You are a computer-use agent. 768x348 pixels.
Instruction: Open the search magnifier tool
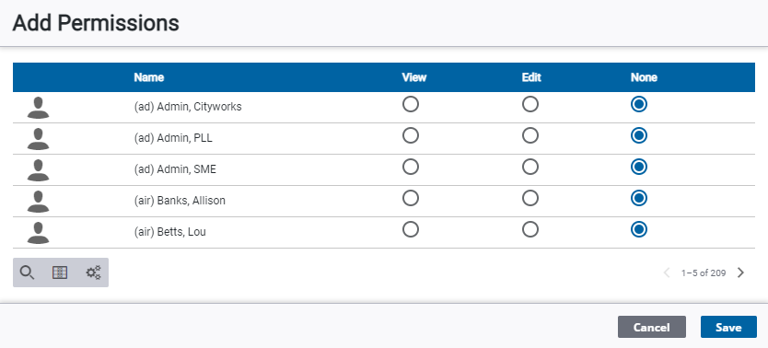tap(27, 273)
